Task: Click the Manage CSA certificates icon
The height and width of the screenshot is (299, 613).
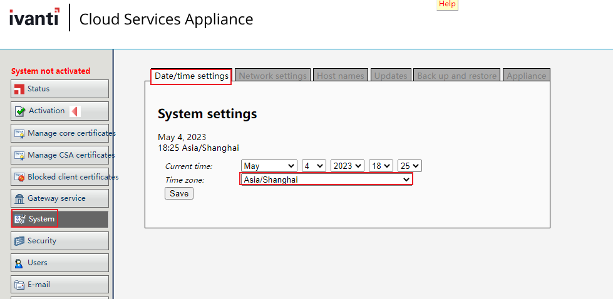Action: (19, 155)
